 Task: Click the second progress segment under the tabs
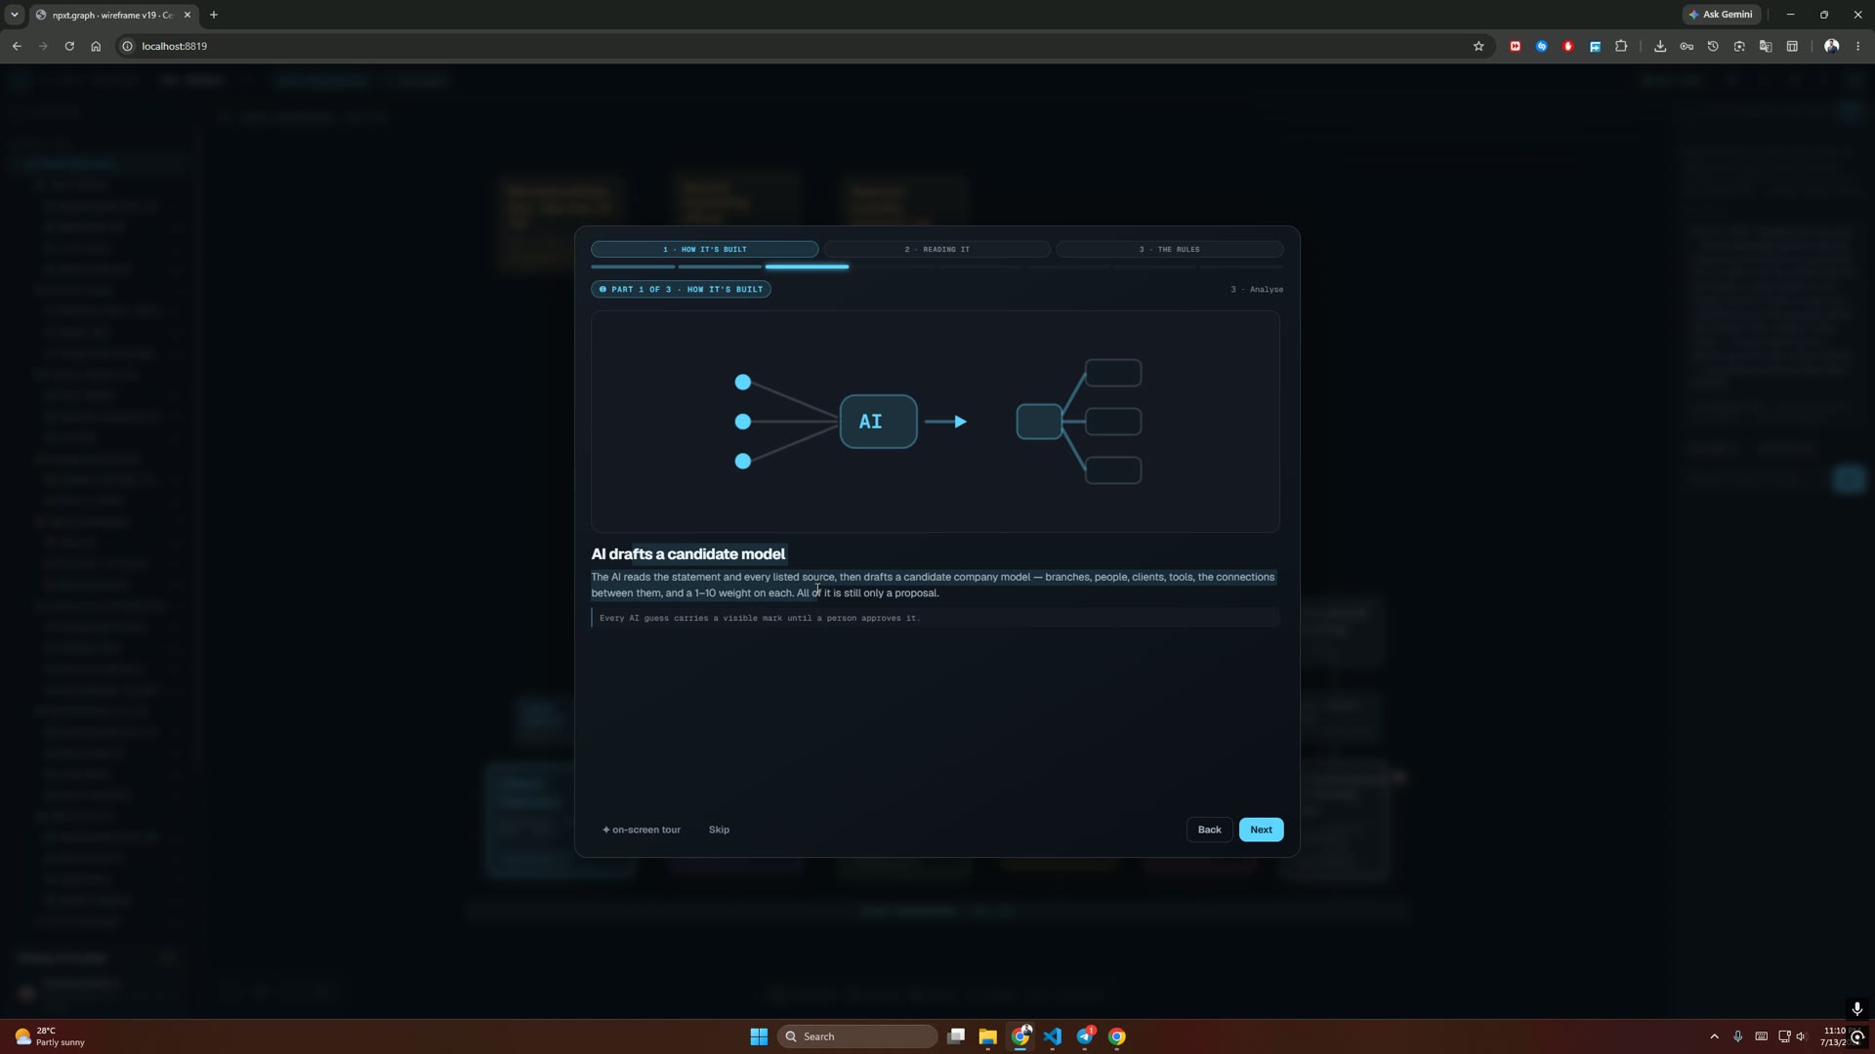point(720,266)
